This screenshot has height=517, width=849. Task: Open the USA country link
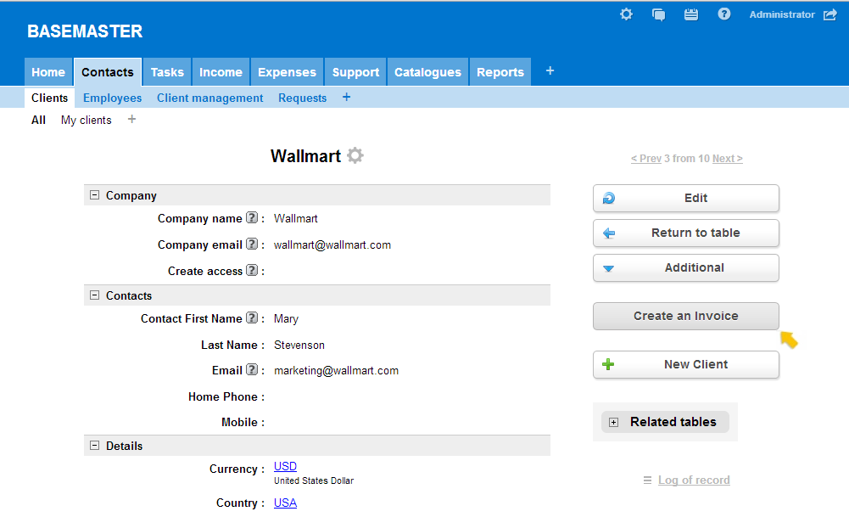point(285,503)
